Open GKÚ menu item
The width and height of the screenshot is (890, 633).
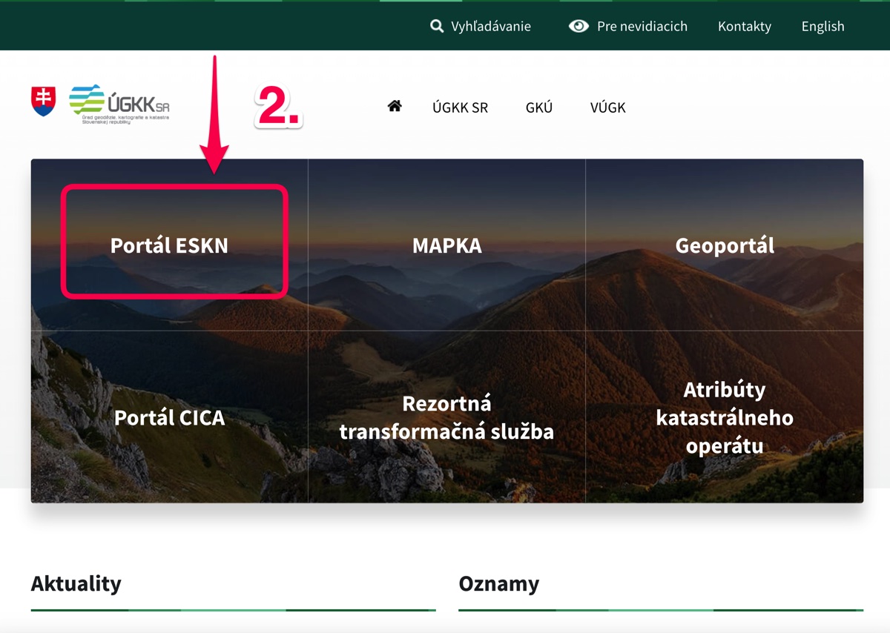click(539, 107)
